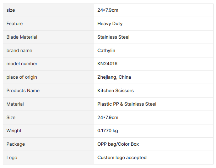Click 'Plastic PP & Stainless Steel' text
The width and height of the screenshot is (216, 168).
point(127,104)
